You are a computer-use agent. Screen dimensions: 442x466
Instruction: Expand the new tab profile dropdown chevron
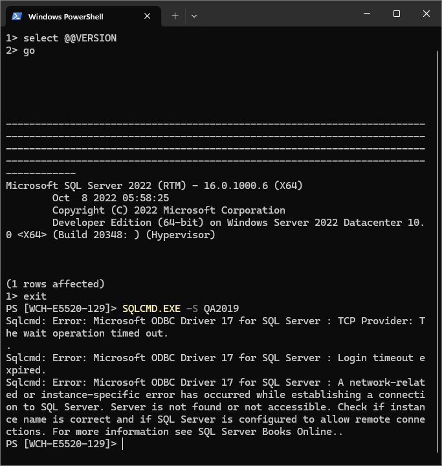point(194,16)
